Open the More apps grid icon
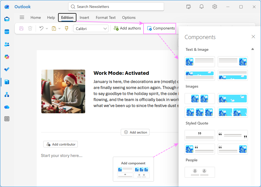261x187 pixels. tap(7, 119)
